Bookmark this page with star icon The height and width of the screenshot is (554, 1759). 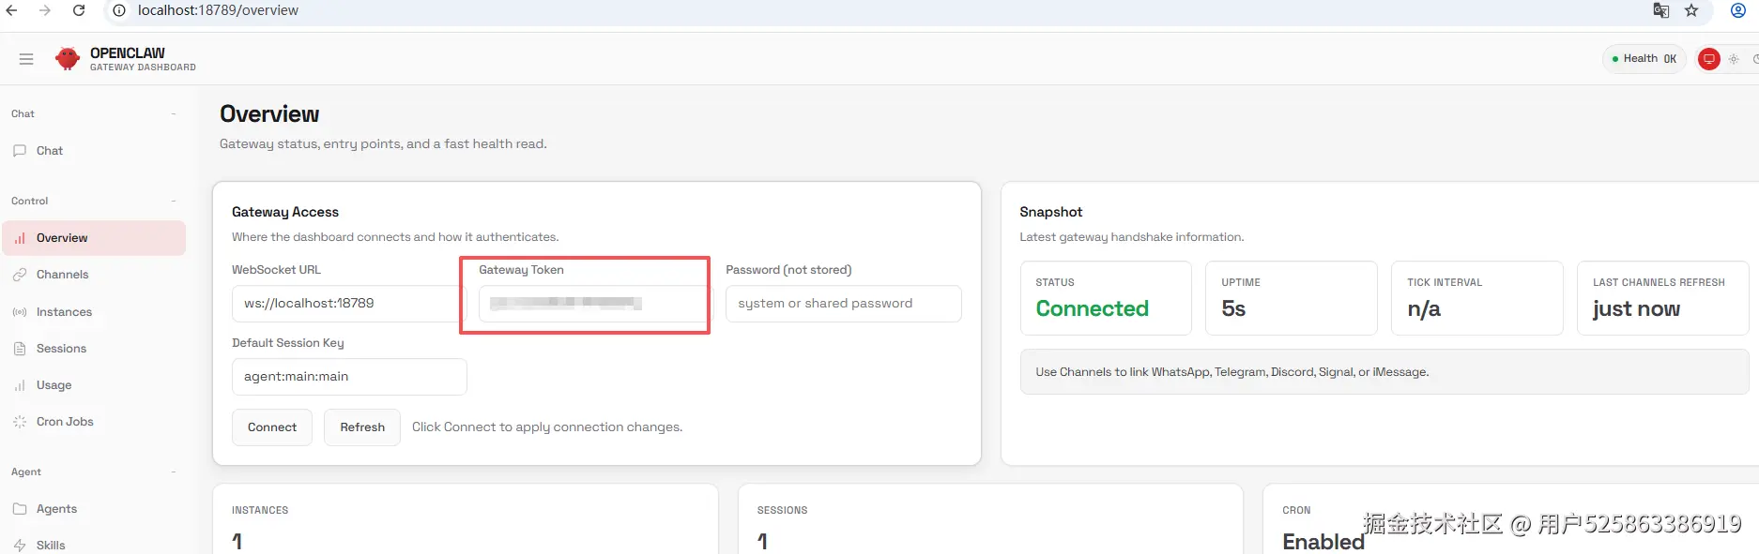pos(1691,10)
